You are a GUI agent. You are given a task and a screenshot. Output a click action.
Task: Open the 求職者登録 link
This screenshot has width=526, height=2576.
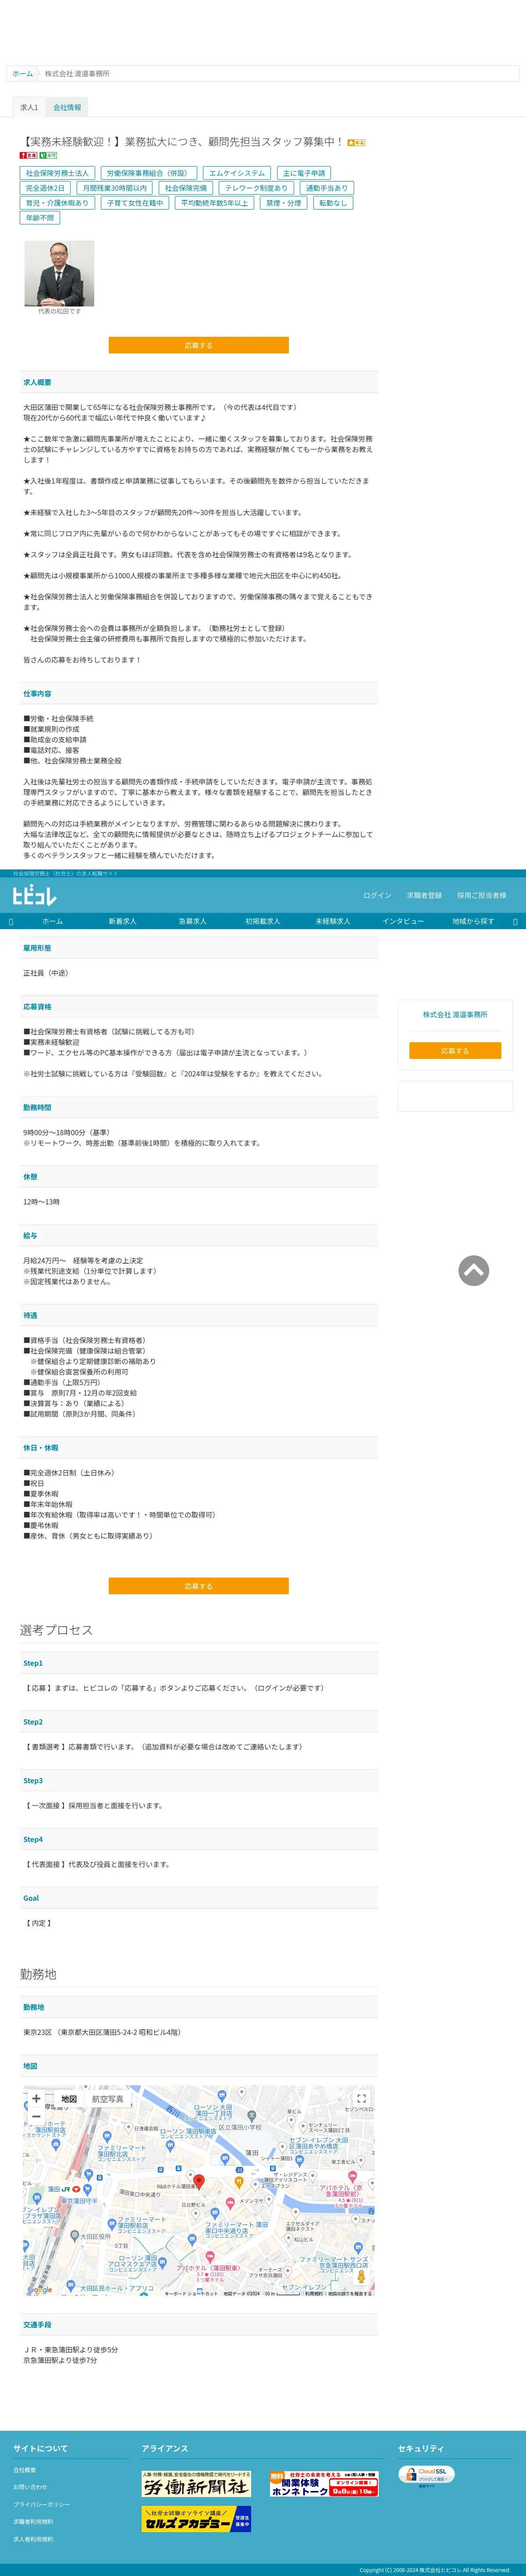pyautogui.click(x=424, y=896)
